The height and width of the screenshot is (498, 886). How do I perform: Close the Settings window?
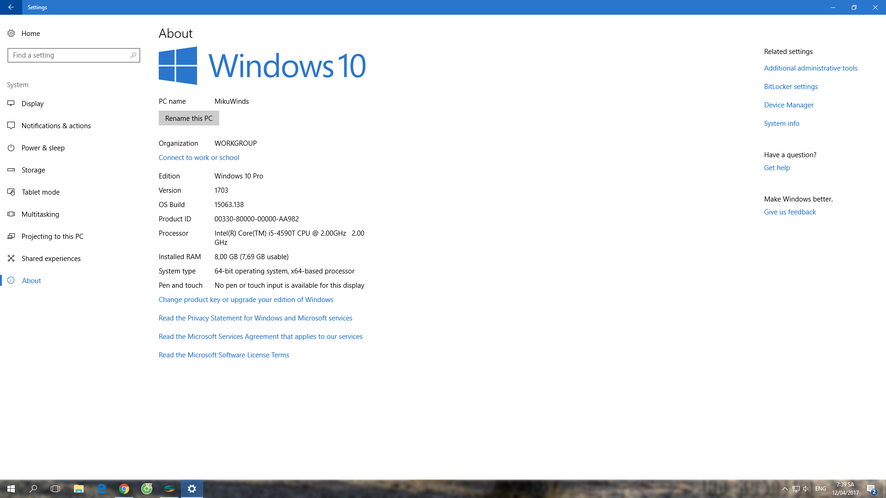875,7
